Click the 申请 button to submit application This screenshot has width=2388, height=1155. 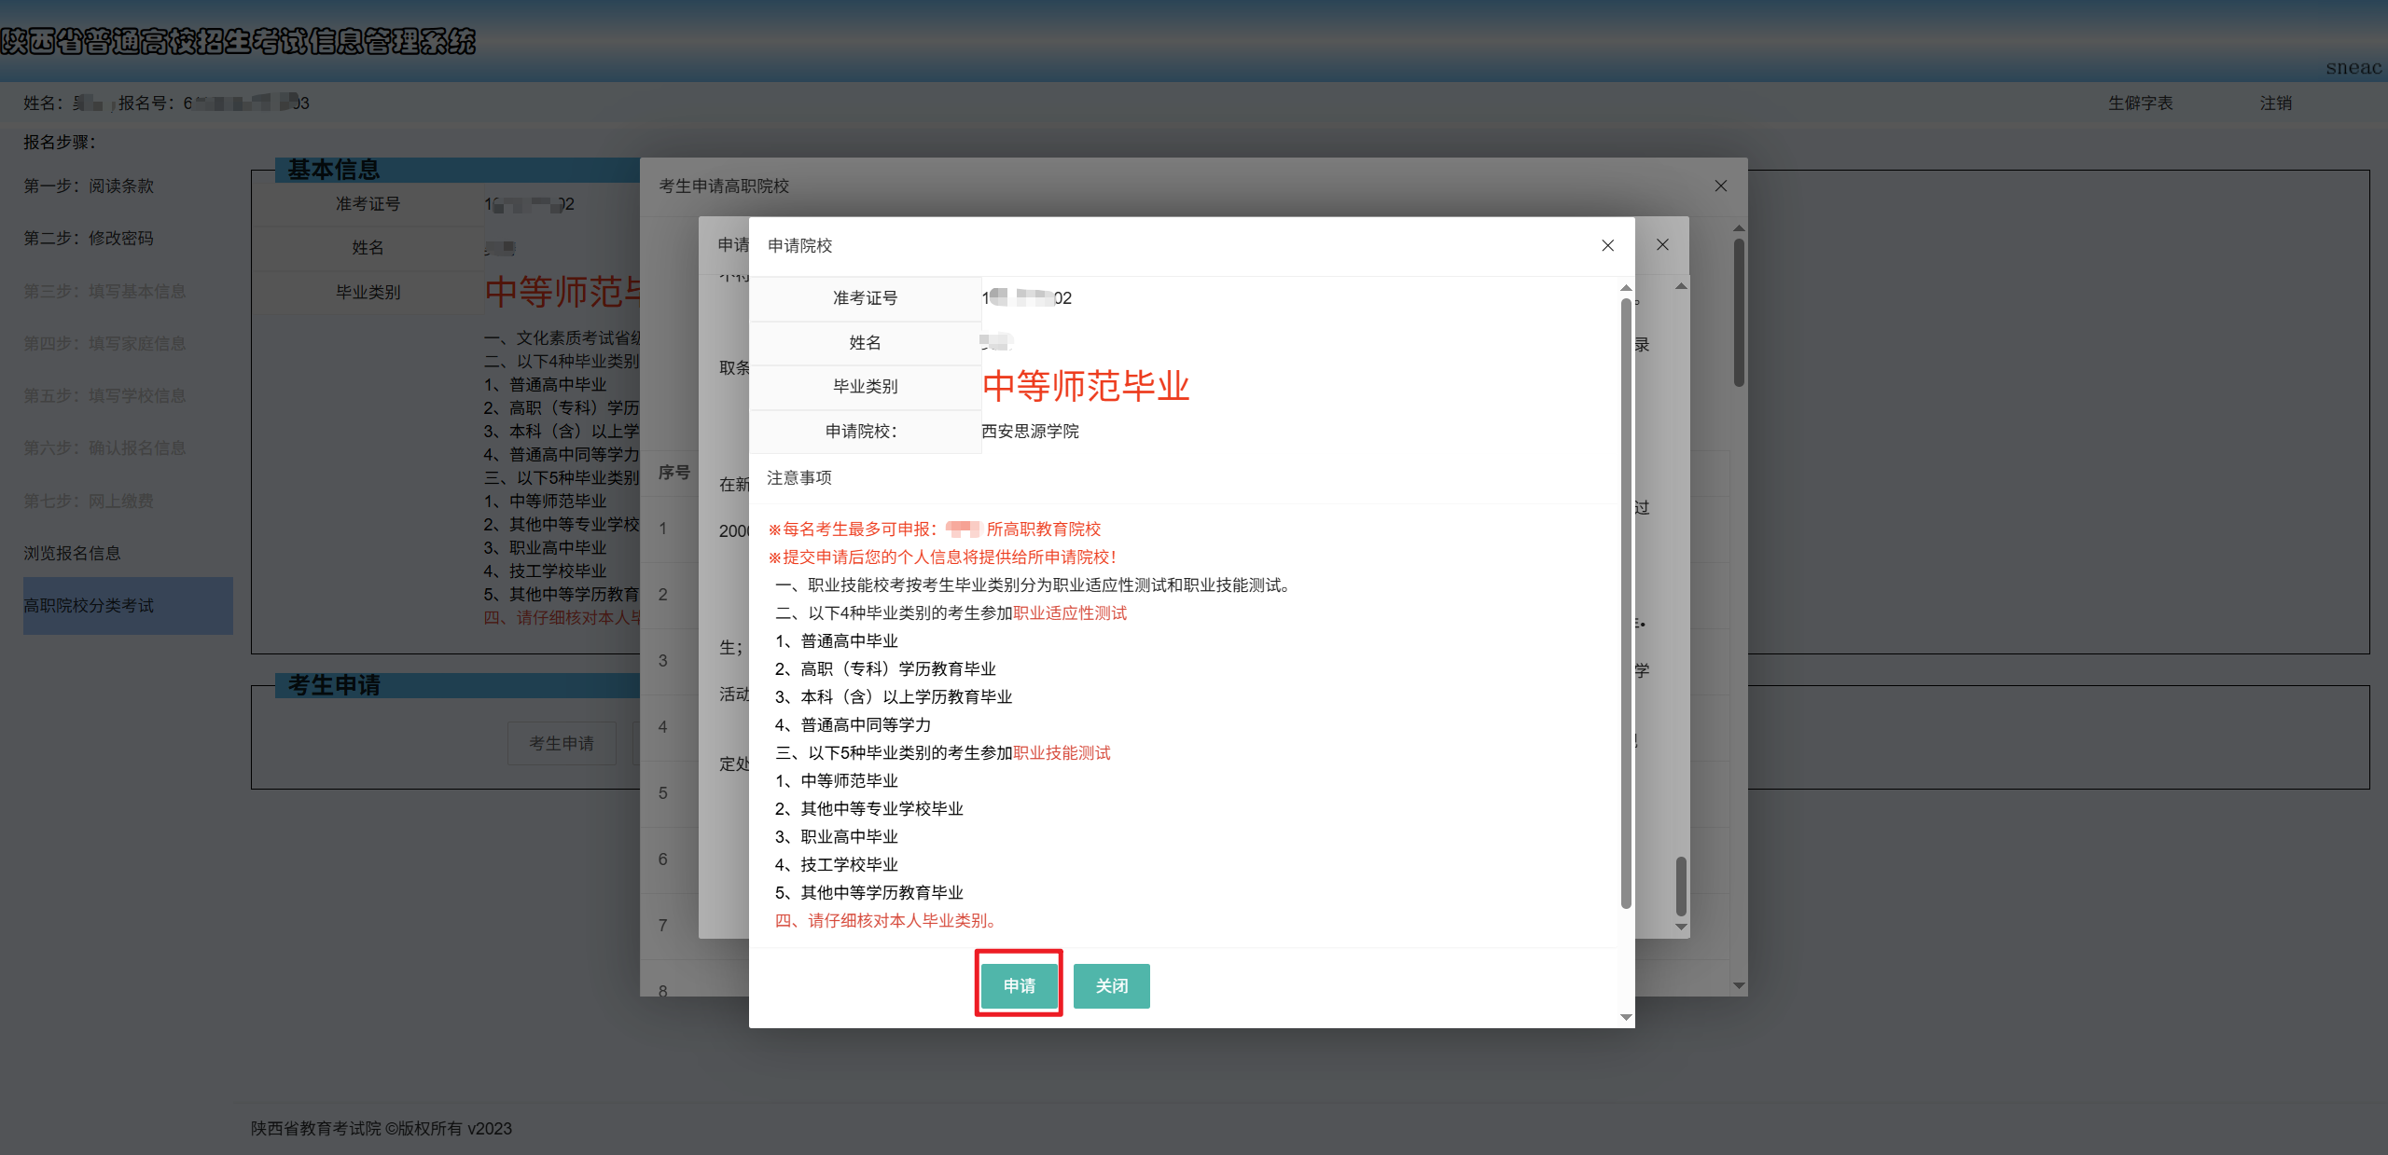(1018, 984)
